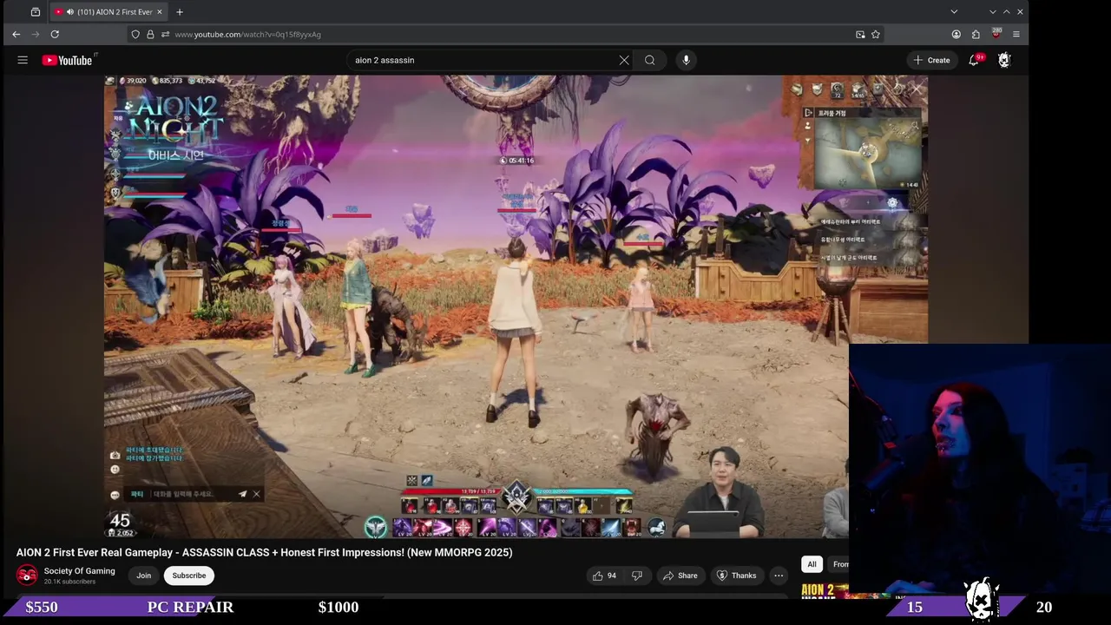Subscribe to Society Of Gaming
1111x625 pixels.
189,576
